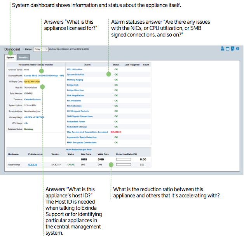
Task: Open the SMB Signed Connections alarm
Action: (80, 116)
